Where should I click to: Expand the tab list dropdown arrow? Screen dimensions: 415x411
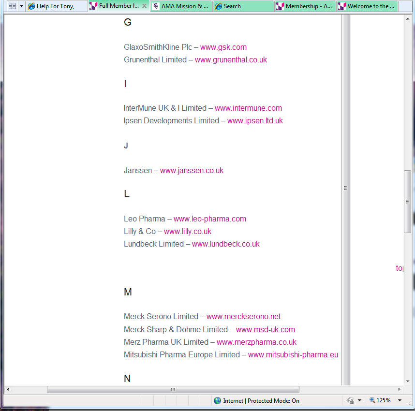point(21,6)
